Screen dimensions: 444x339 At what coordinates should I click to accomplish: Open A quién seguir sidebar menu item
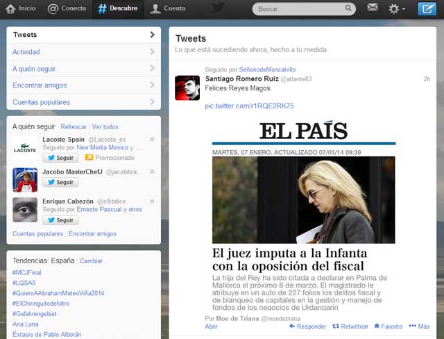tap(83, 69)
